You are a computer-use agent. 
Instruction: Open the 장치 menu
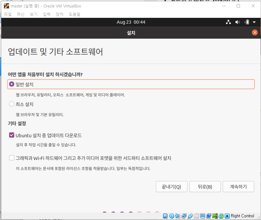pyautogui.click(x=60, y=14)
